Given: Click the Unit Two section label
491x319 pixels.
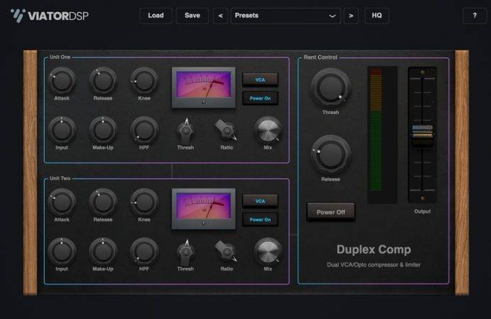Looking at the screenshot, I should coord(60,179).
